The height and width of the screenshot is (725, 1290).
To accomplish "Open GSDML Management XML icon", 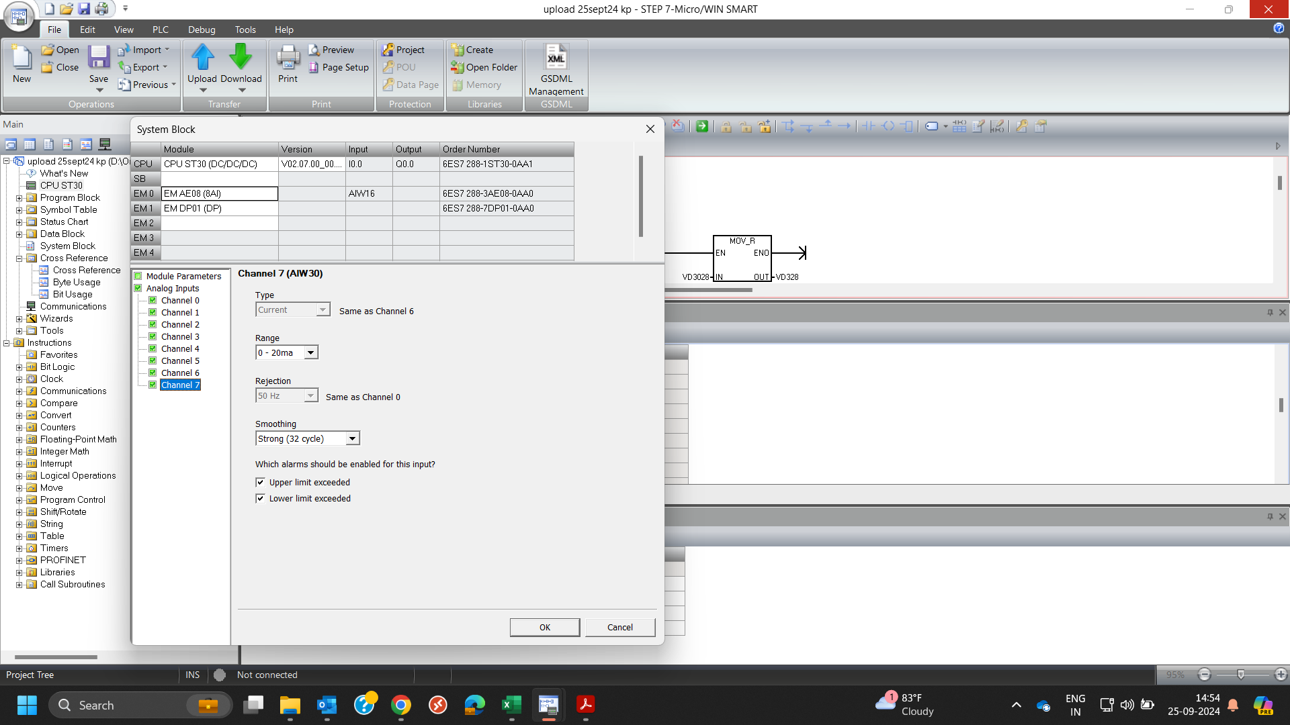I will pos(556,58).
